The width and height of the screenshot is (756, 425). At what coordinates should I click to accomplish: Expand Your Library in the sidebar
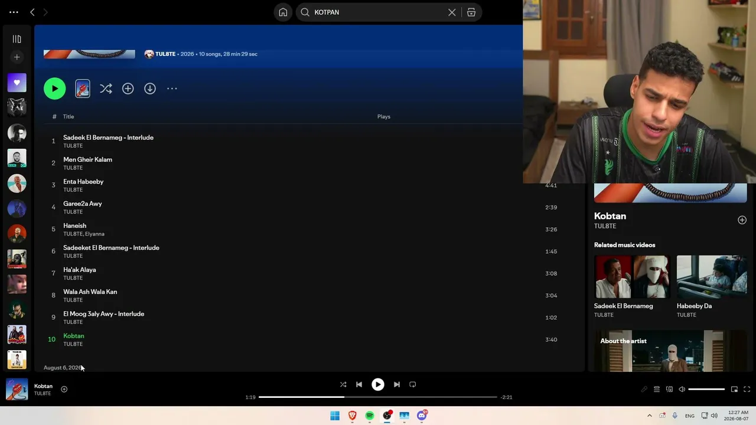17,39
